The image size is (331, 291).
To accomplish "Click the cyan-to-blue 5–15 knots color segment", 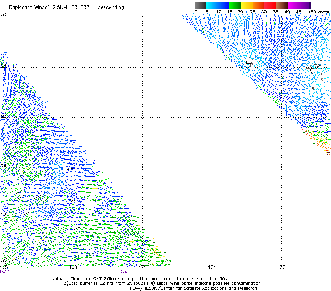I will coord(218,5).
